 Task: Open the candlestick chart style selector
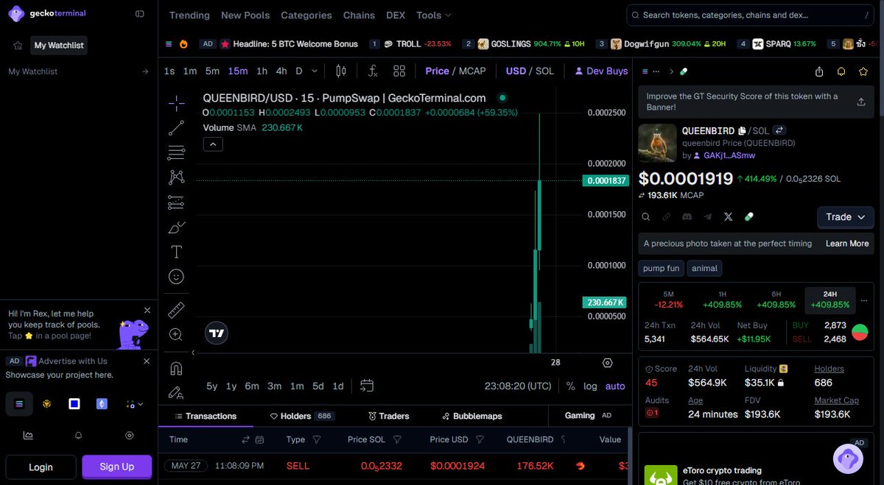tap(340, 71)
